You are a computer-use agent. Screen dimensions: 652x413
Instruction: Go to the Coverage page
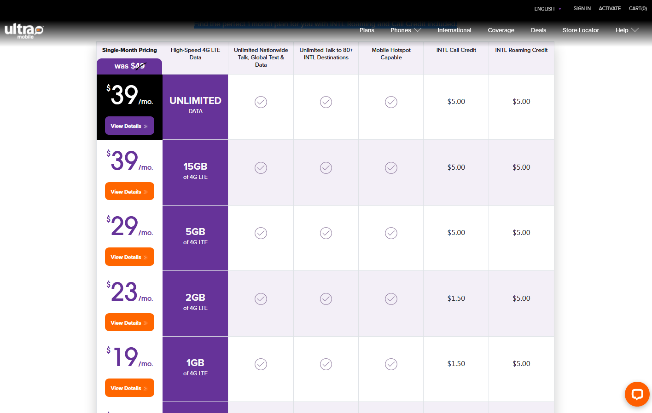point(501,30)
